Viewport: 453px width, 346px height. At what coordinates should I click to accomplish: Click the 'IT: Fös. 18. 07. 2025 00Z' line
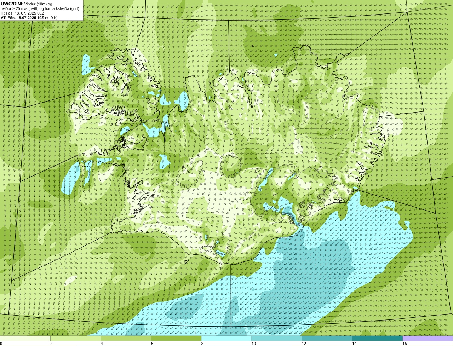pos(23,13)
